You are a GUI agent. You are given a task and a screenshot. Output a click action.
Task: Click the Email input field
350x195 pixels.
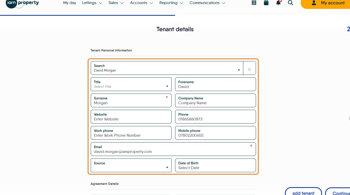[x=173, y=151]
